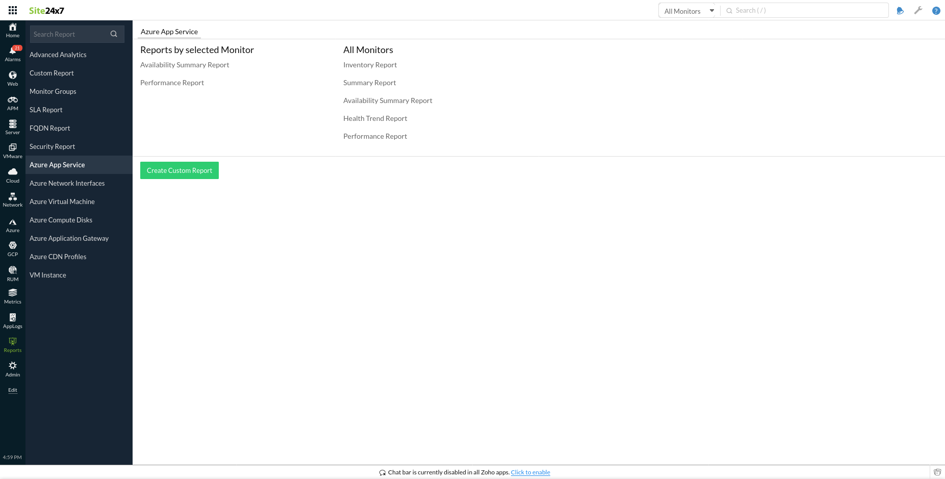This screenshot has height=479, width=945.
Task: Open the Metrics section icon
Action: (12, 295)
